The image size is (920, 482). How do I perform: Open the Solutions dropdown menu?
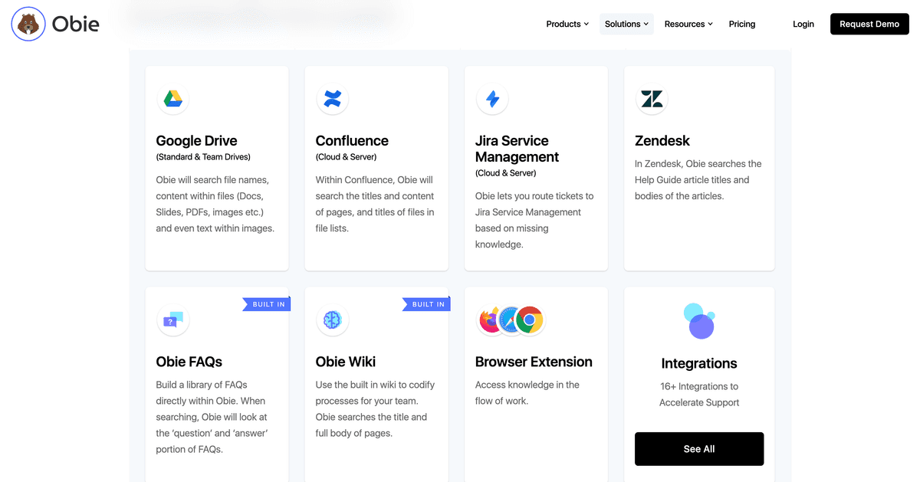[x=626, y=24]
